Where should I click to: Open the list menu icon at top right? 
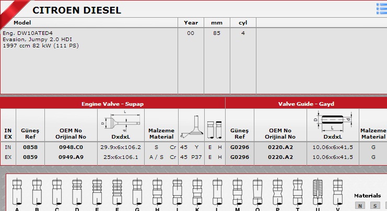pos(381,7)
